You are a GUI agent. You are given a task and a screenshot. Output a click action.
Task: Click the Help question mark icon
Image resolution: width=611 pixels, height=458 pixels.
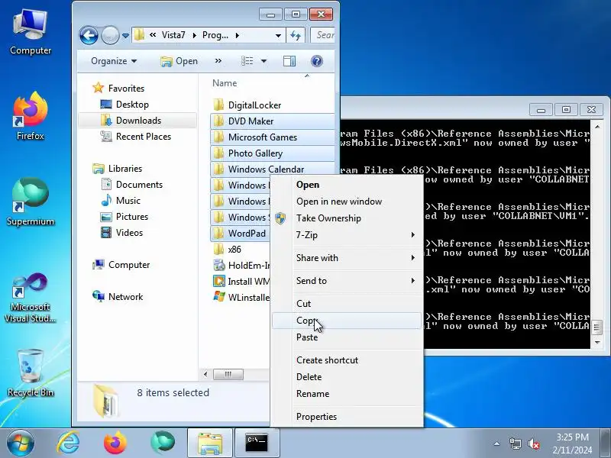[x=317, y=61]
